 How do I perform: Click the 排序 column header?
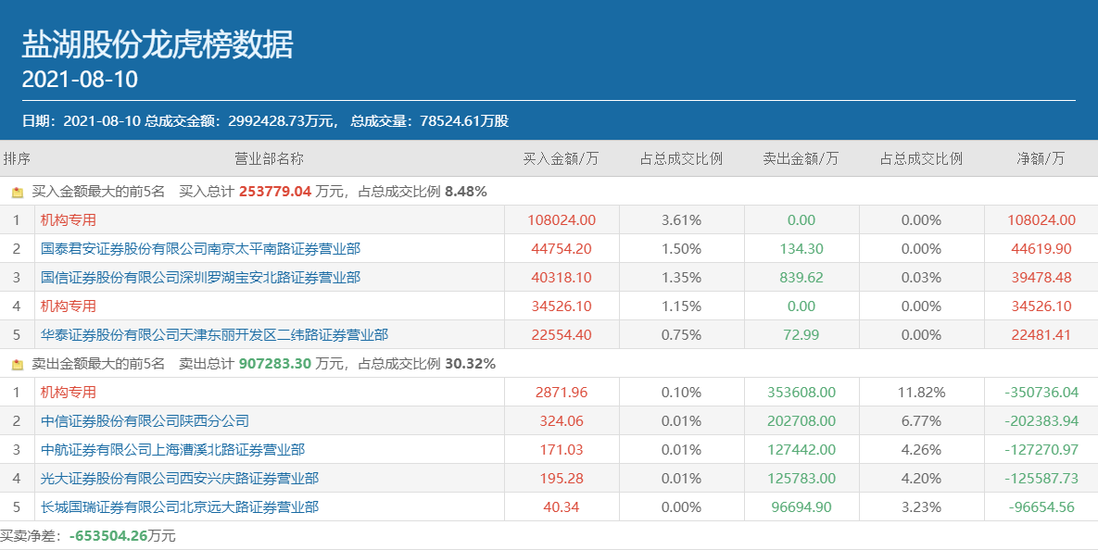pyautogui.click(x=17, y=159)
